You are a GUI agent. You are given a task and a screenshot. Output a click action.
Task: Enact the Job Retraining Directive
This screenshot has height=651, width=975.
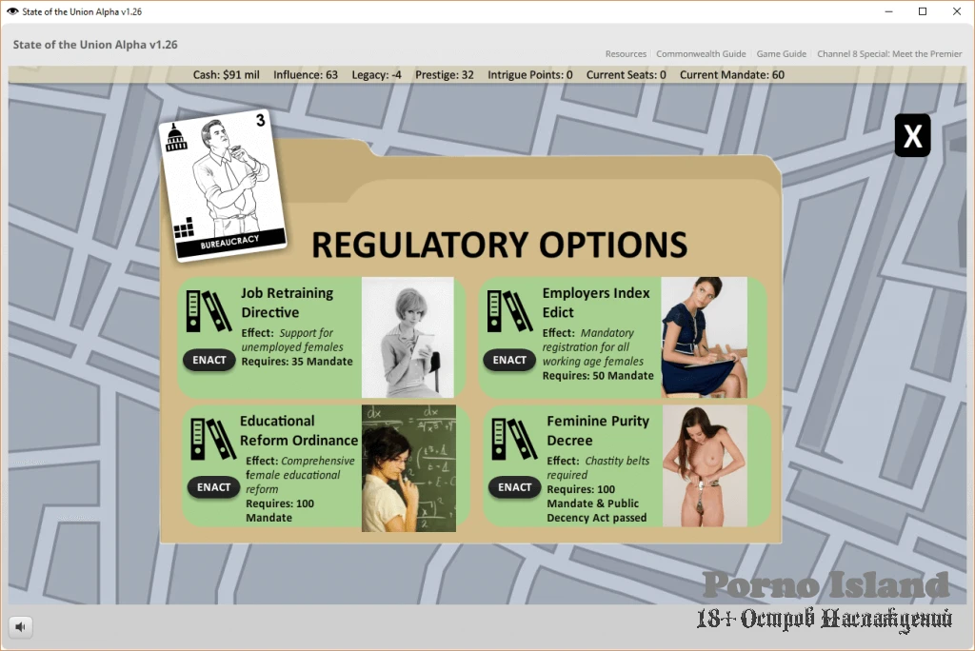point(209,360)
